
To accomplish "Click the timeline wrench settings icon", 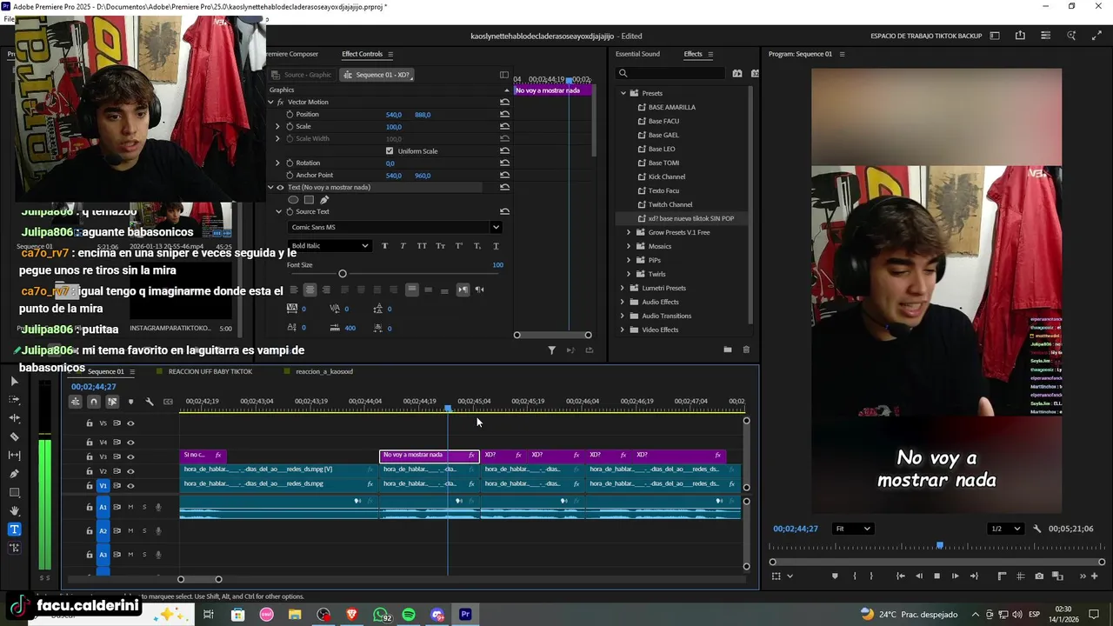I will pyautogui.click(x=150, y=402).
